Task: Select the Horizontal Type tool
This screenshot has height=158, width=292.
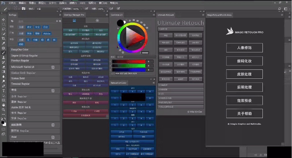Action: coord(4,91)
